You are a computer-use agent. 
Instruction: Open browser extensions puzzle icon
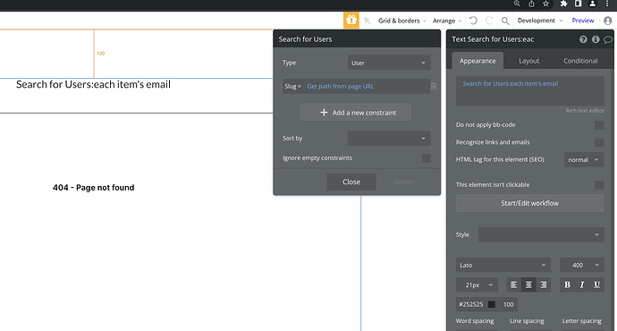click(x=564, y=4)
